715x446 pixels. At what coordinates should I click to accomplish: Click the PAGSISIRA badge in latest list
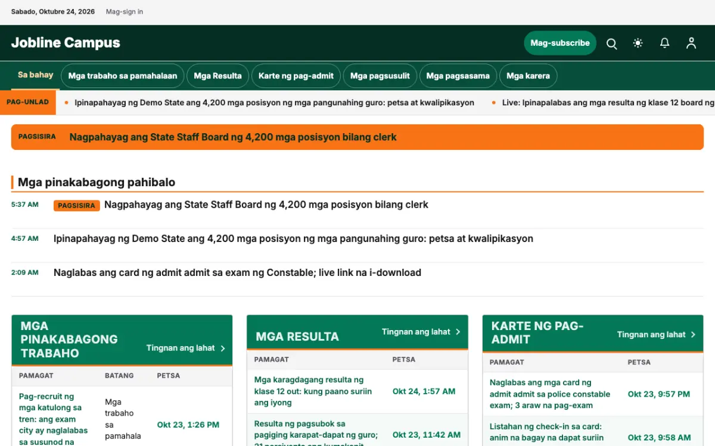pyautogui.click(x=77, y=206)
